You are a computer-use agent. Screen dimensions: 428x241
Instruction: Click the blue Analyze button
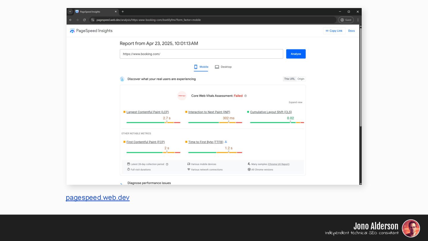point(296,54)
